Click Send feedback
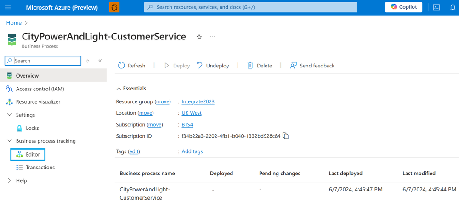Viewport: 459px width, 202px height. coord(312,66)
